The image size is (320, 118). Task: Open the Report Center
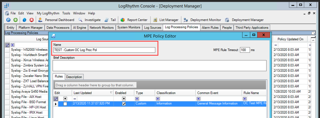click(x=134, y=20)
